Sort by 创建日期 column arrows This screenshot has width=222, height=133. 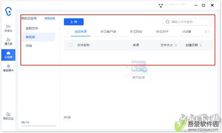click(201, 45)
